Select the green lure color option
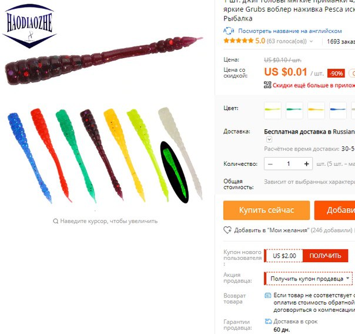Viewport: 355px width, 334px height. (294, 111)
